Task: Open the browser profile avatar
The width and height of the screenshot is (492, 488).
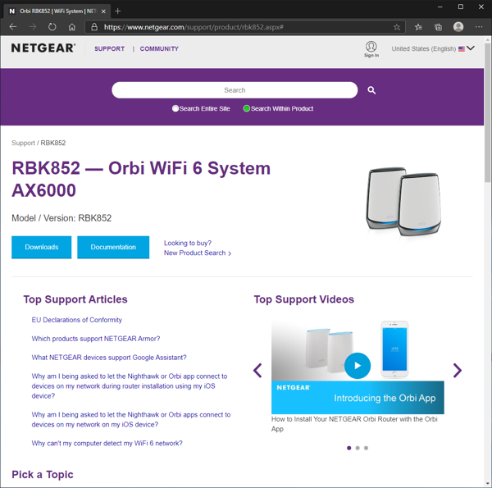Action: pyautogui.click(x=458, y=27)
